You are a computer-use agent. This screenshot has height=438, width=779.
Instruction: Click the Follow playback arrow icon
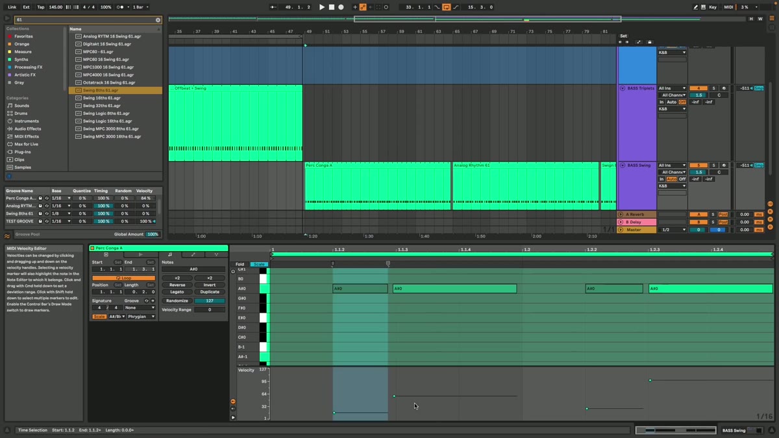(273, 7)
